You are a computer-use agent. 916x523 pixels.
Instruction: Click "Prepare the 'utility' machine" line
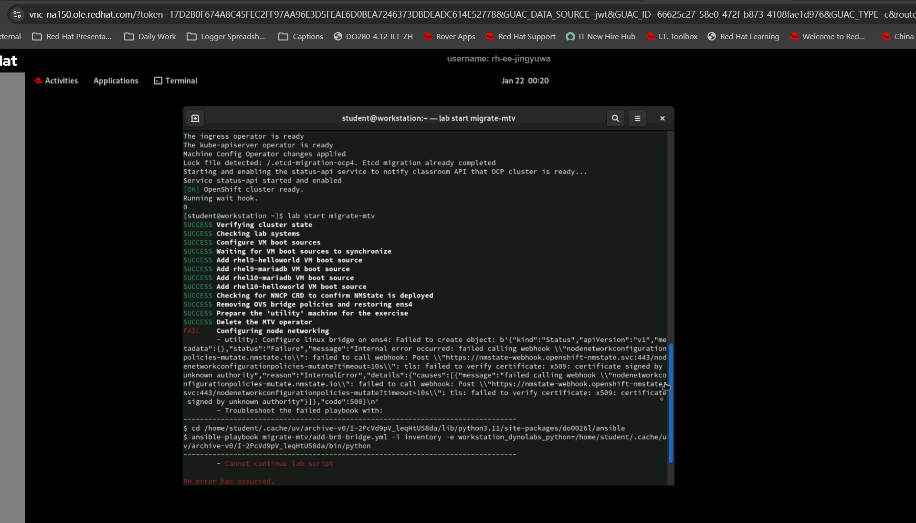312,313
